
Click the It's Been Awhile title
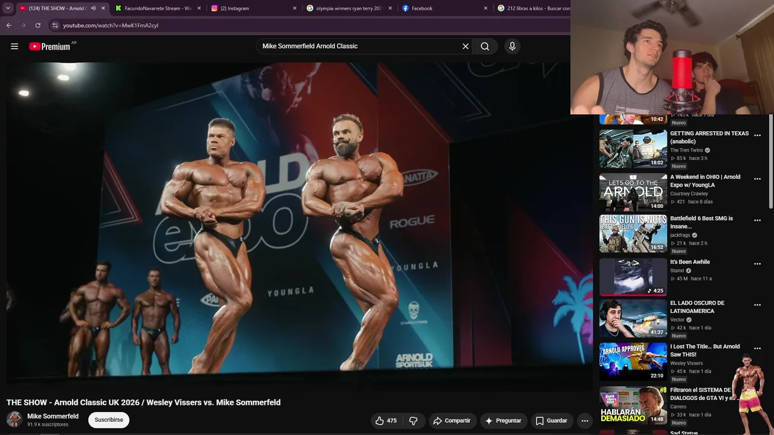point(690,262)
